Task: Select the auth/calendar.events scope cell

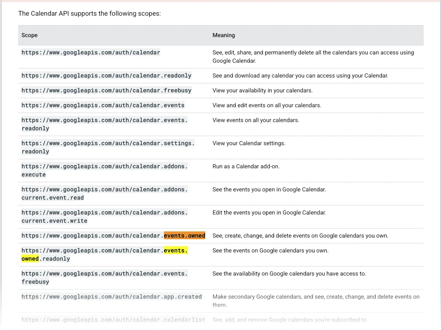Action: point(103,105)
